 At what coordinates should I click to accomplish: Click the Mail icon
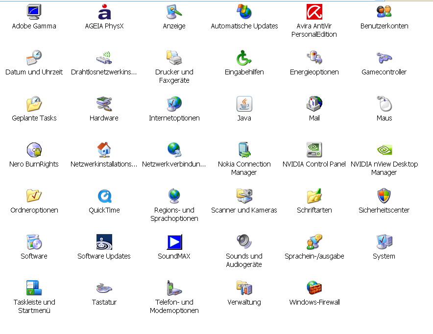point(314,104)
